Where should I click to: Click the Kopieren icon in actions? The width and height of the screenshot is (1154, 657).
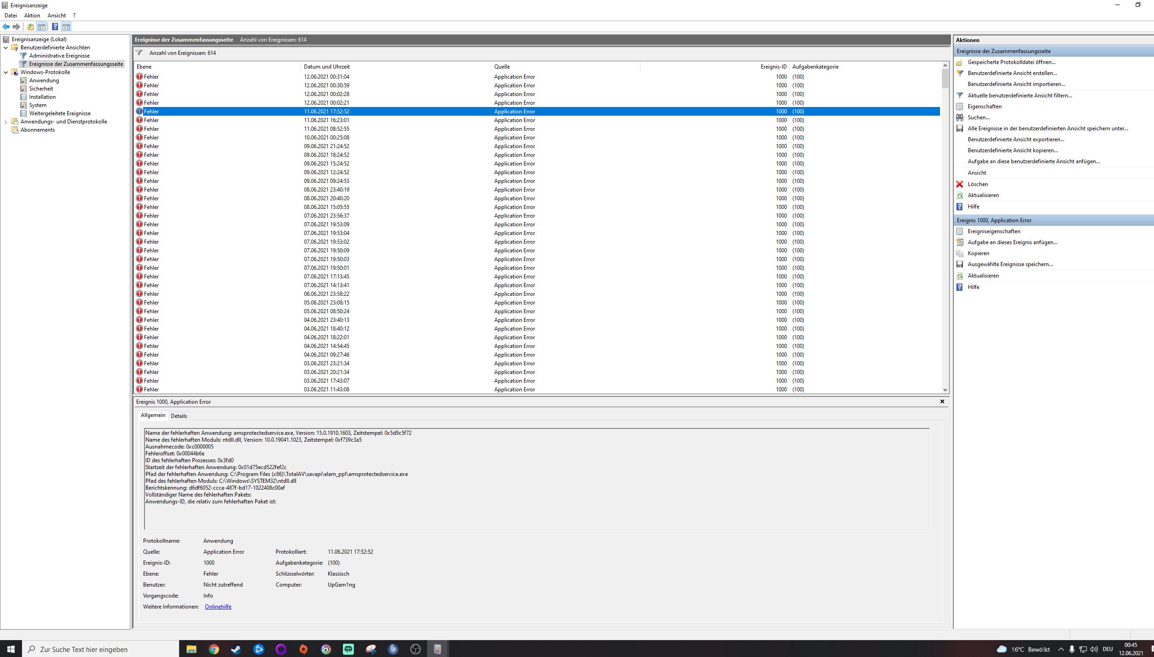[x=960, y=253]
